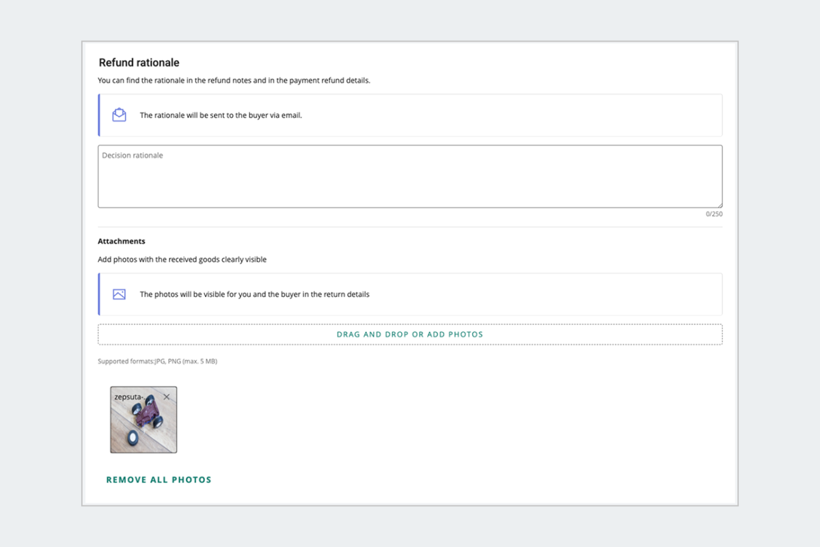Click the picture frame graphic beside the visibility message

click(x=118, y=294)
